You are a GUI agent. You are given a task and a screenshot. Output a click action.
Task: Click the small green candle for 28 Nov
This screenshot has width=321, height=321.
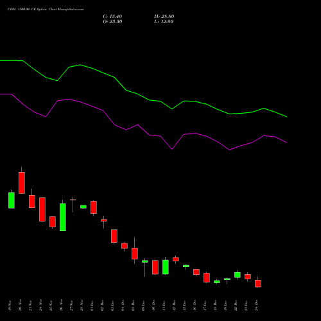(x=83, y=207)
